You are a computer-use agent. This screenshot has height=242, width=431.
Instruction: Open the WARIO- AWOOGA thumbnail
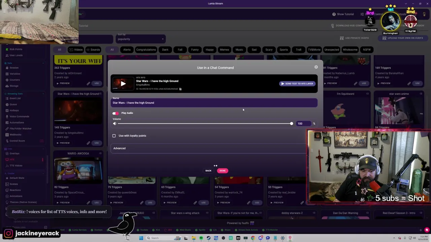point(78,170)
